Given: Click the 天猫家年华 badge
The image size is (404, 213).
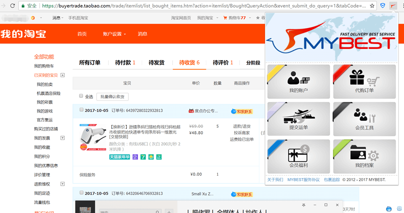Looking at the screenshot, I should (120, 157).
